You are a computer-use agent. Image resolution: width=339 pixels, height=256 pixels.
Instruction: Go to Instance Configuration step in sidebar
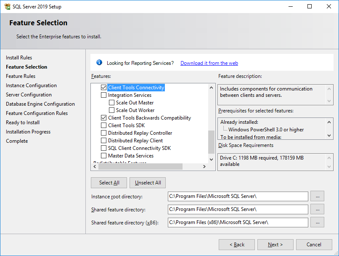[x=31, y=85]
